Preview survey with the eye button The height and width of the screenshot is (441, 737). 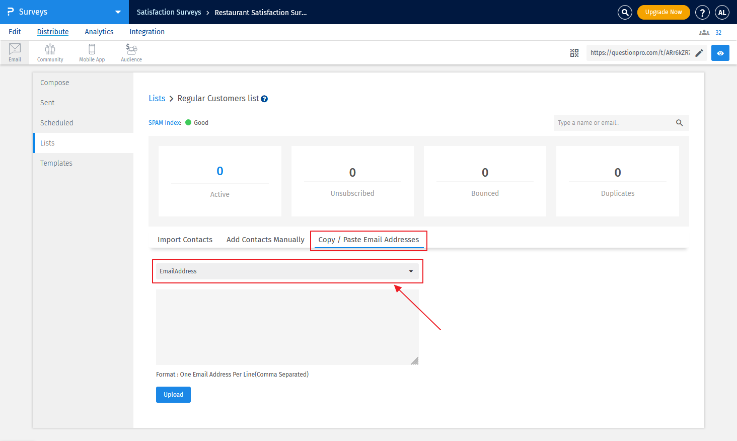pos(720,53)
